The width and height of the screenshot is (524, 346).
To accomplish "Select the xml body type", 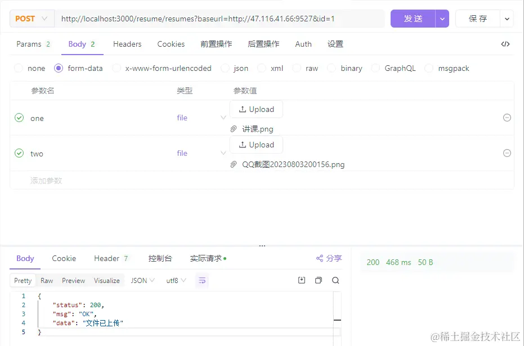I will click(x=270, y=68).
